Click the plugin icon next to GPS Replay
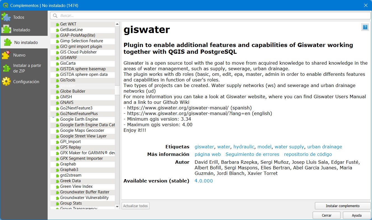Screen dimensions: 372x220 [57, 148]
